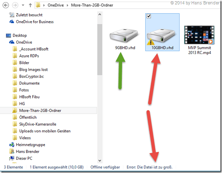Click the navigation pane scroll up arrow
Screen dimensions: 222x173
pos(100,14)
